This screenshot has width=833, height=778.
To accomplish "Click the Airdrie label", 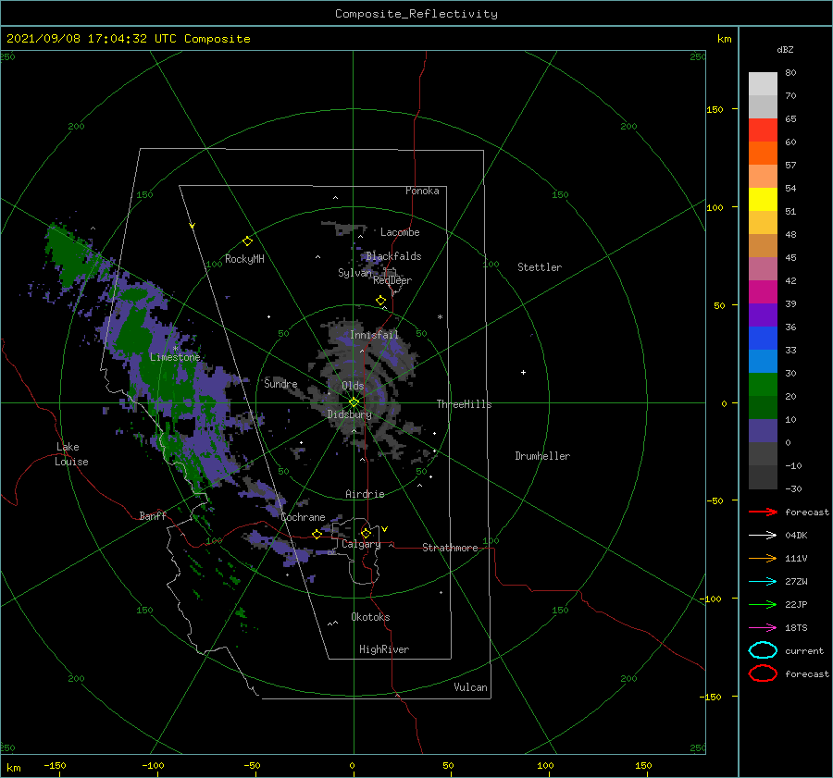I will (x=365, y=494).
